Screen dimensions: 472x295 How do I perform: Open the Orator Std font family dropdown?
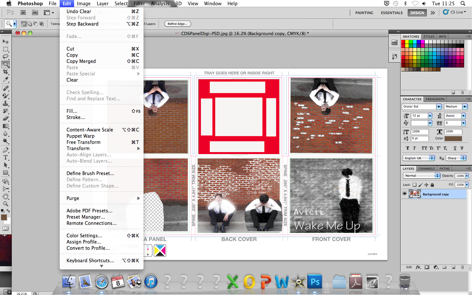pos(439,107)
